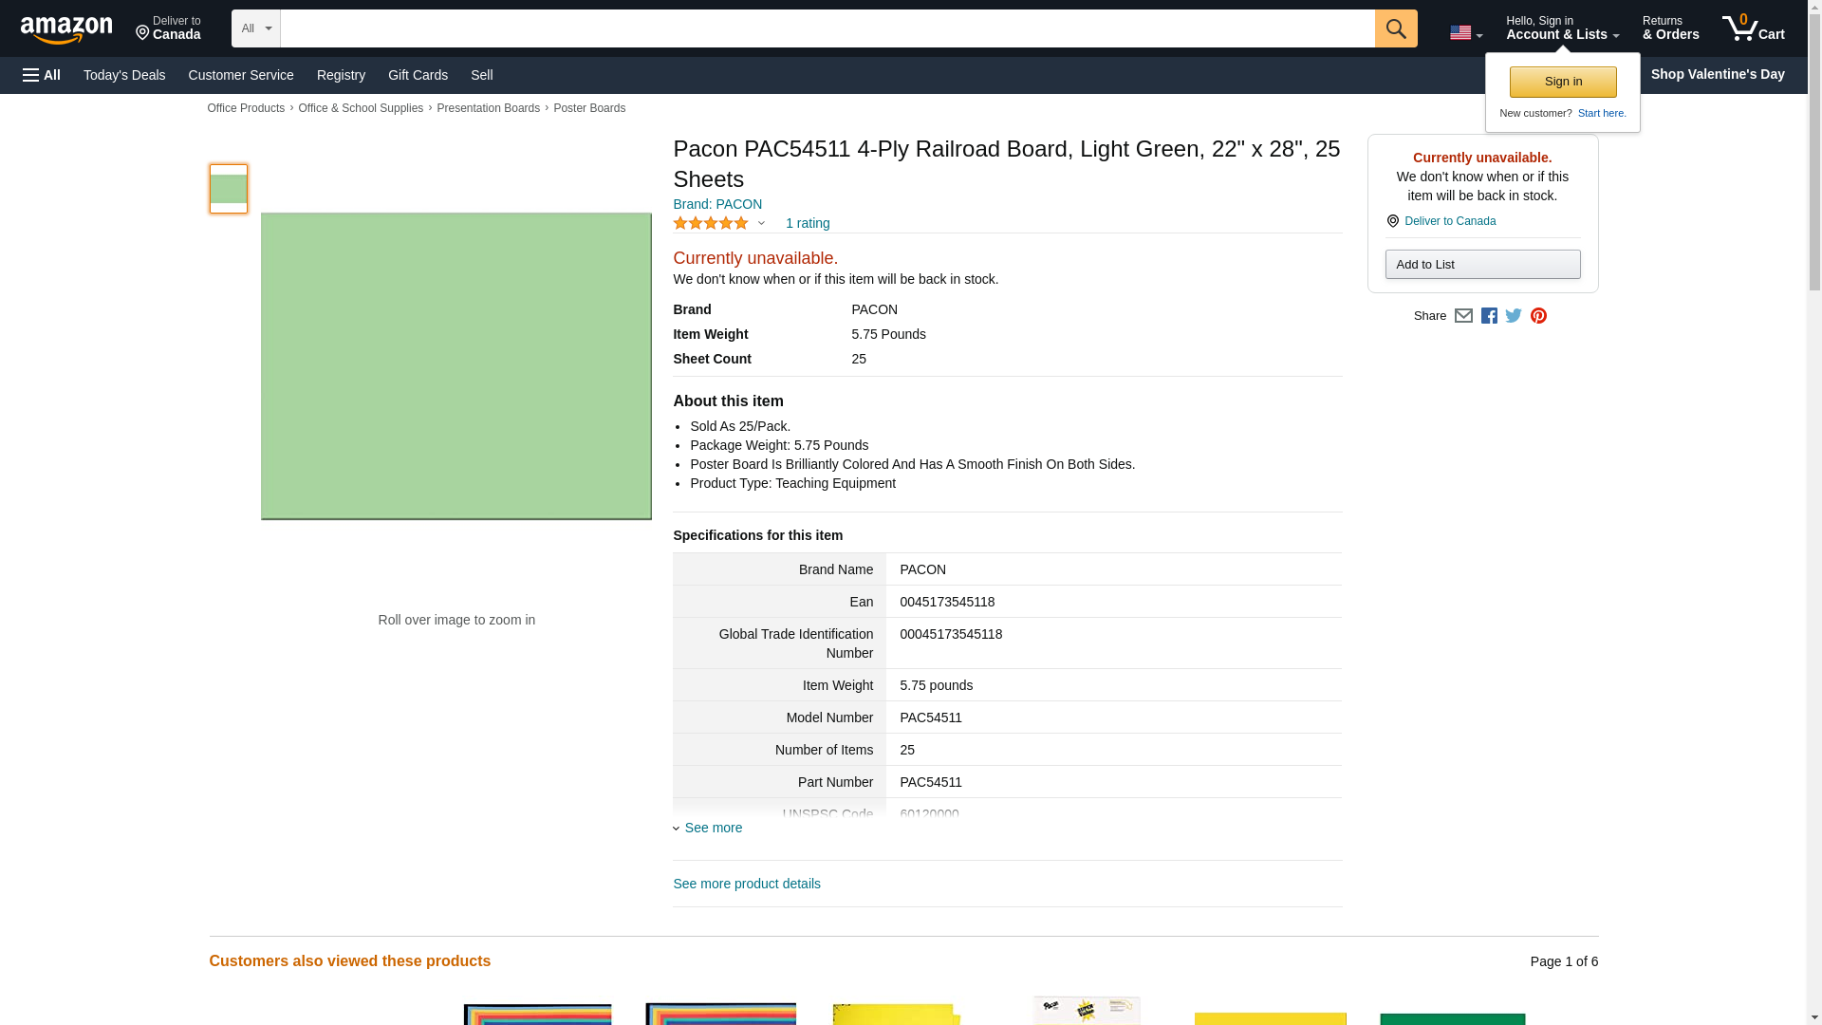
Task: Share product on Pinterest icon
Action: tap(1538, 316)
